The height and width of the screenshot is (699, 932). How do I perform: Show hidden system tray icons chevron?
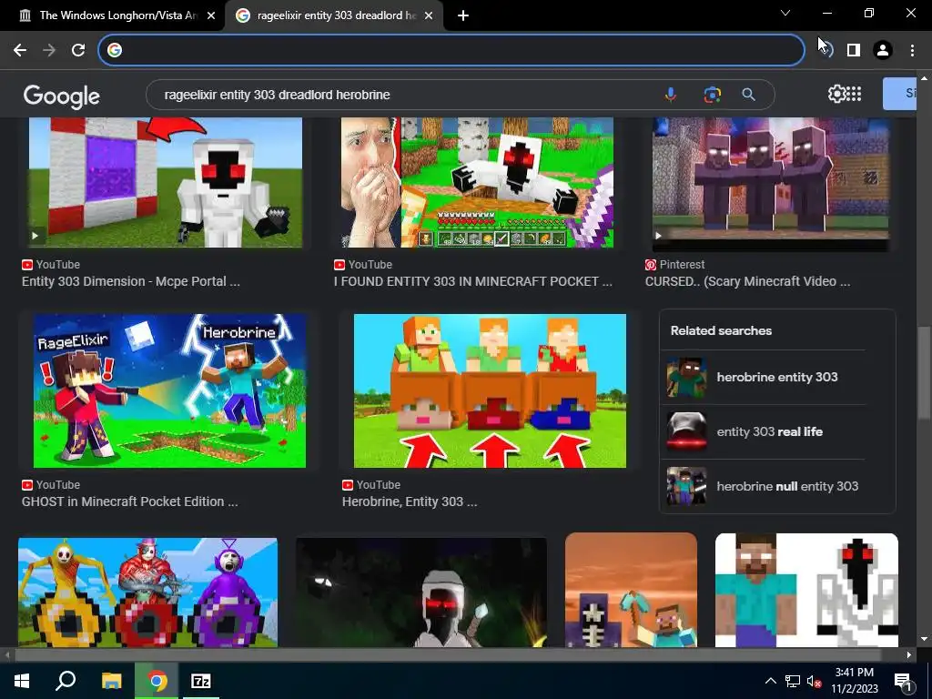coord(770,681)
